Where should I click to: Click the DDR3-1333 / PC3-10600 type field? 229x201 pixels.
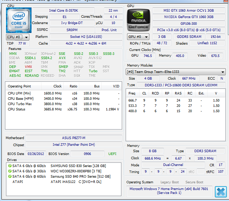(x=181, y=85)
